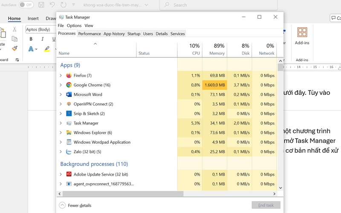Click the Save icon in Word title bar
The height and width of the screenshot is (213, 341).
41,5
